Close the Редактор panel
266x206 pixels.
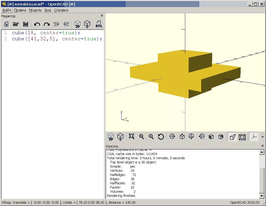(x=102, y=16)
